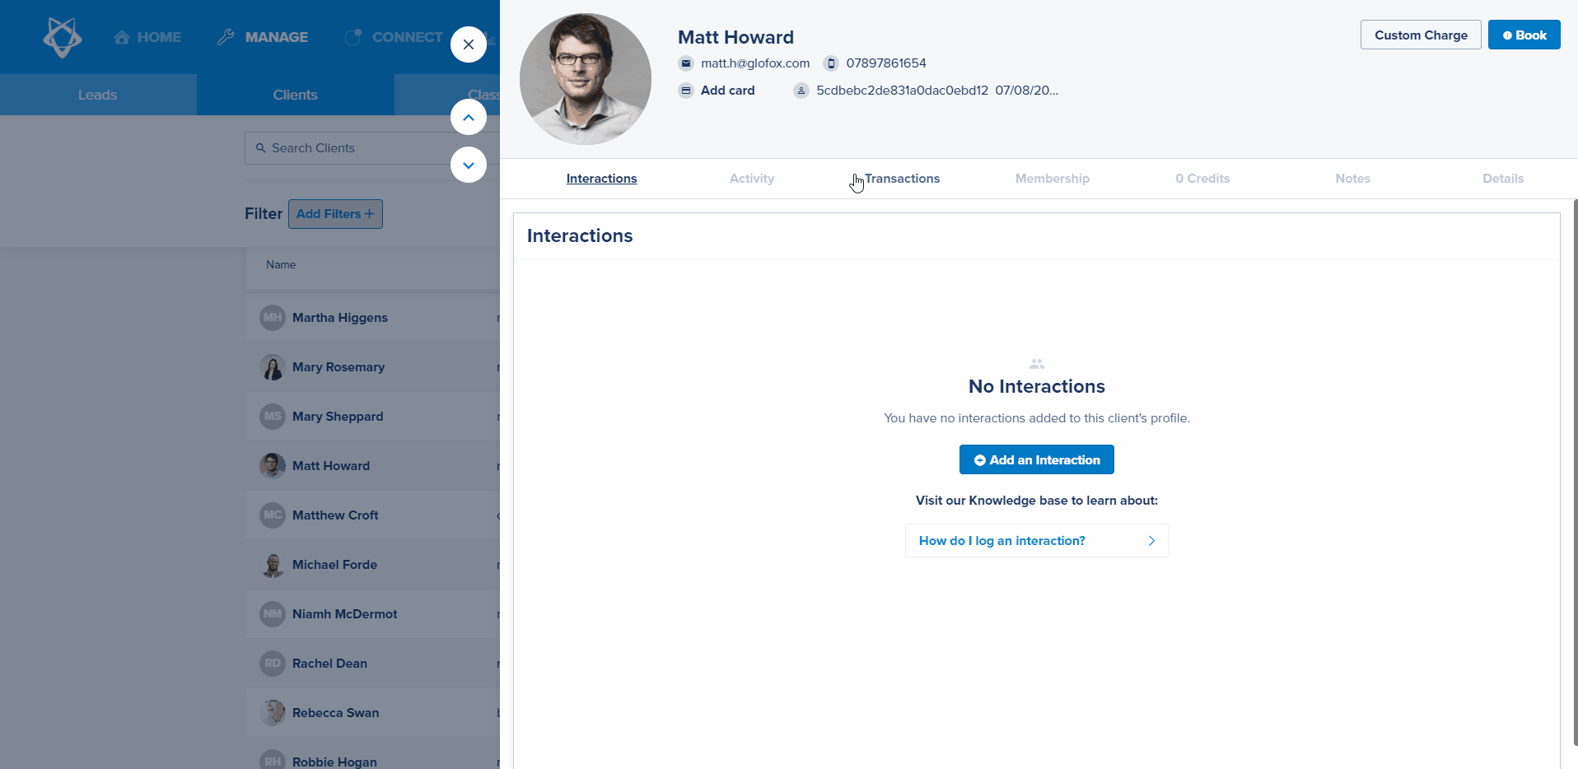Select Martha Higgens in client list
Image resolution: width=1578 pixels, height=769 pixels.
tap(340, 318)
